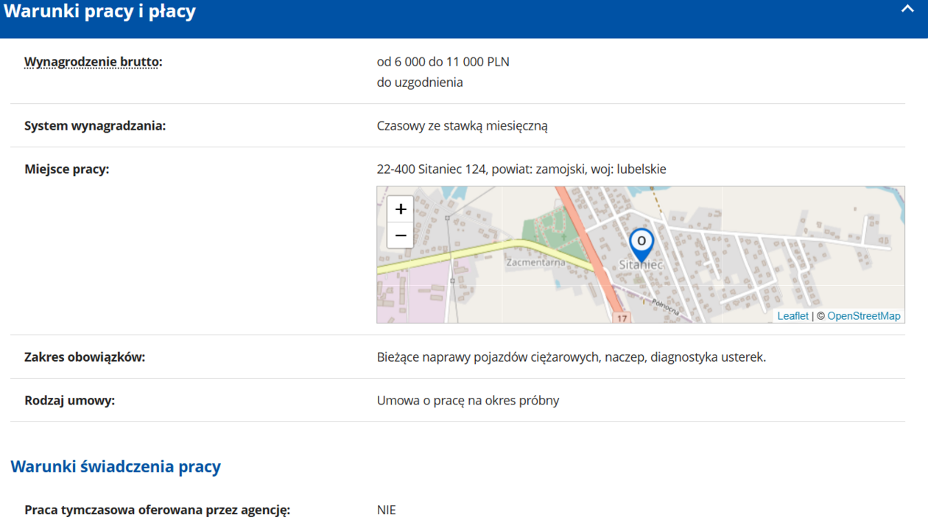Click the Zacmentarna street label on map

point(535,262)
